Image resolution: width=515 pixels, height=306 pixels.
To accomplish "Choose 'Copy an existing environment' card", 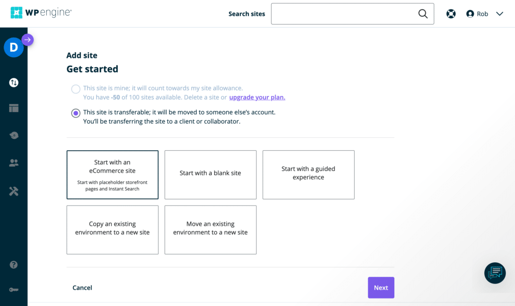I will [x=112, y=230].
